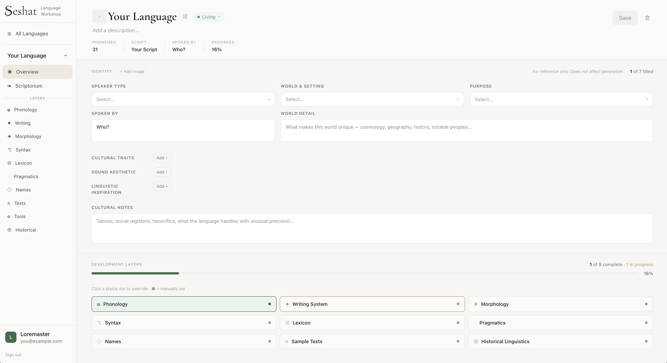The width and height of the screenshot is (667, 363).
Task: Open the Historical sidebar item
Action: coord(37,230)
